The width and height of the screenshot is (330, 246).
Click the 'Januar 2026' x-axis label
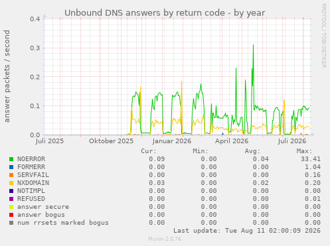(172, 141)
